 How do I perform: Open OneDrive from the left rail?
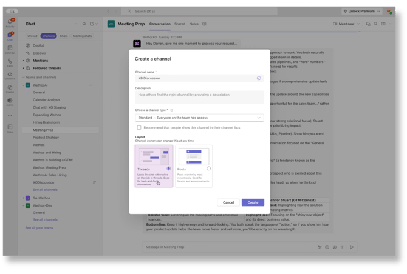(x=10, y=75)
